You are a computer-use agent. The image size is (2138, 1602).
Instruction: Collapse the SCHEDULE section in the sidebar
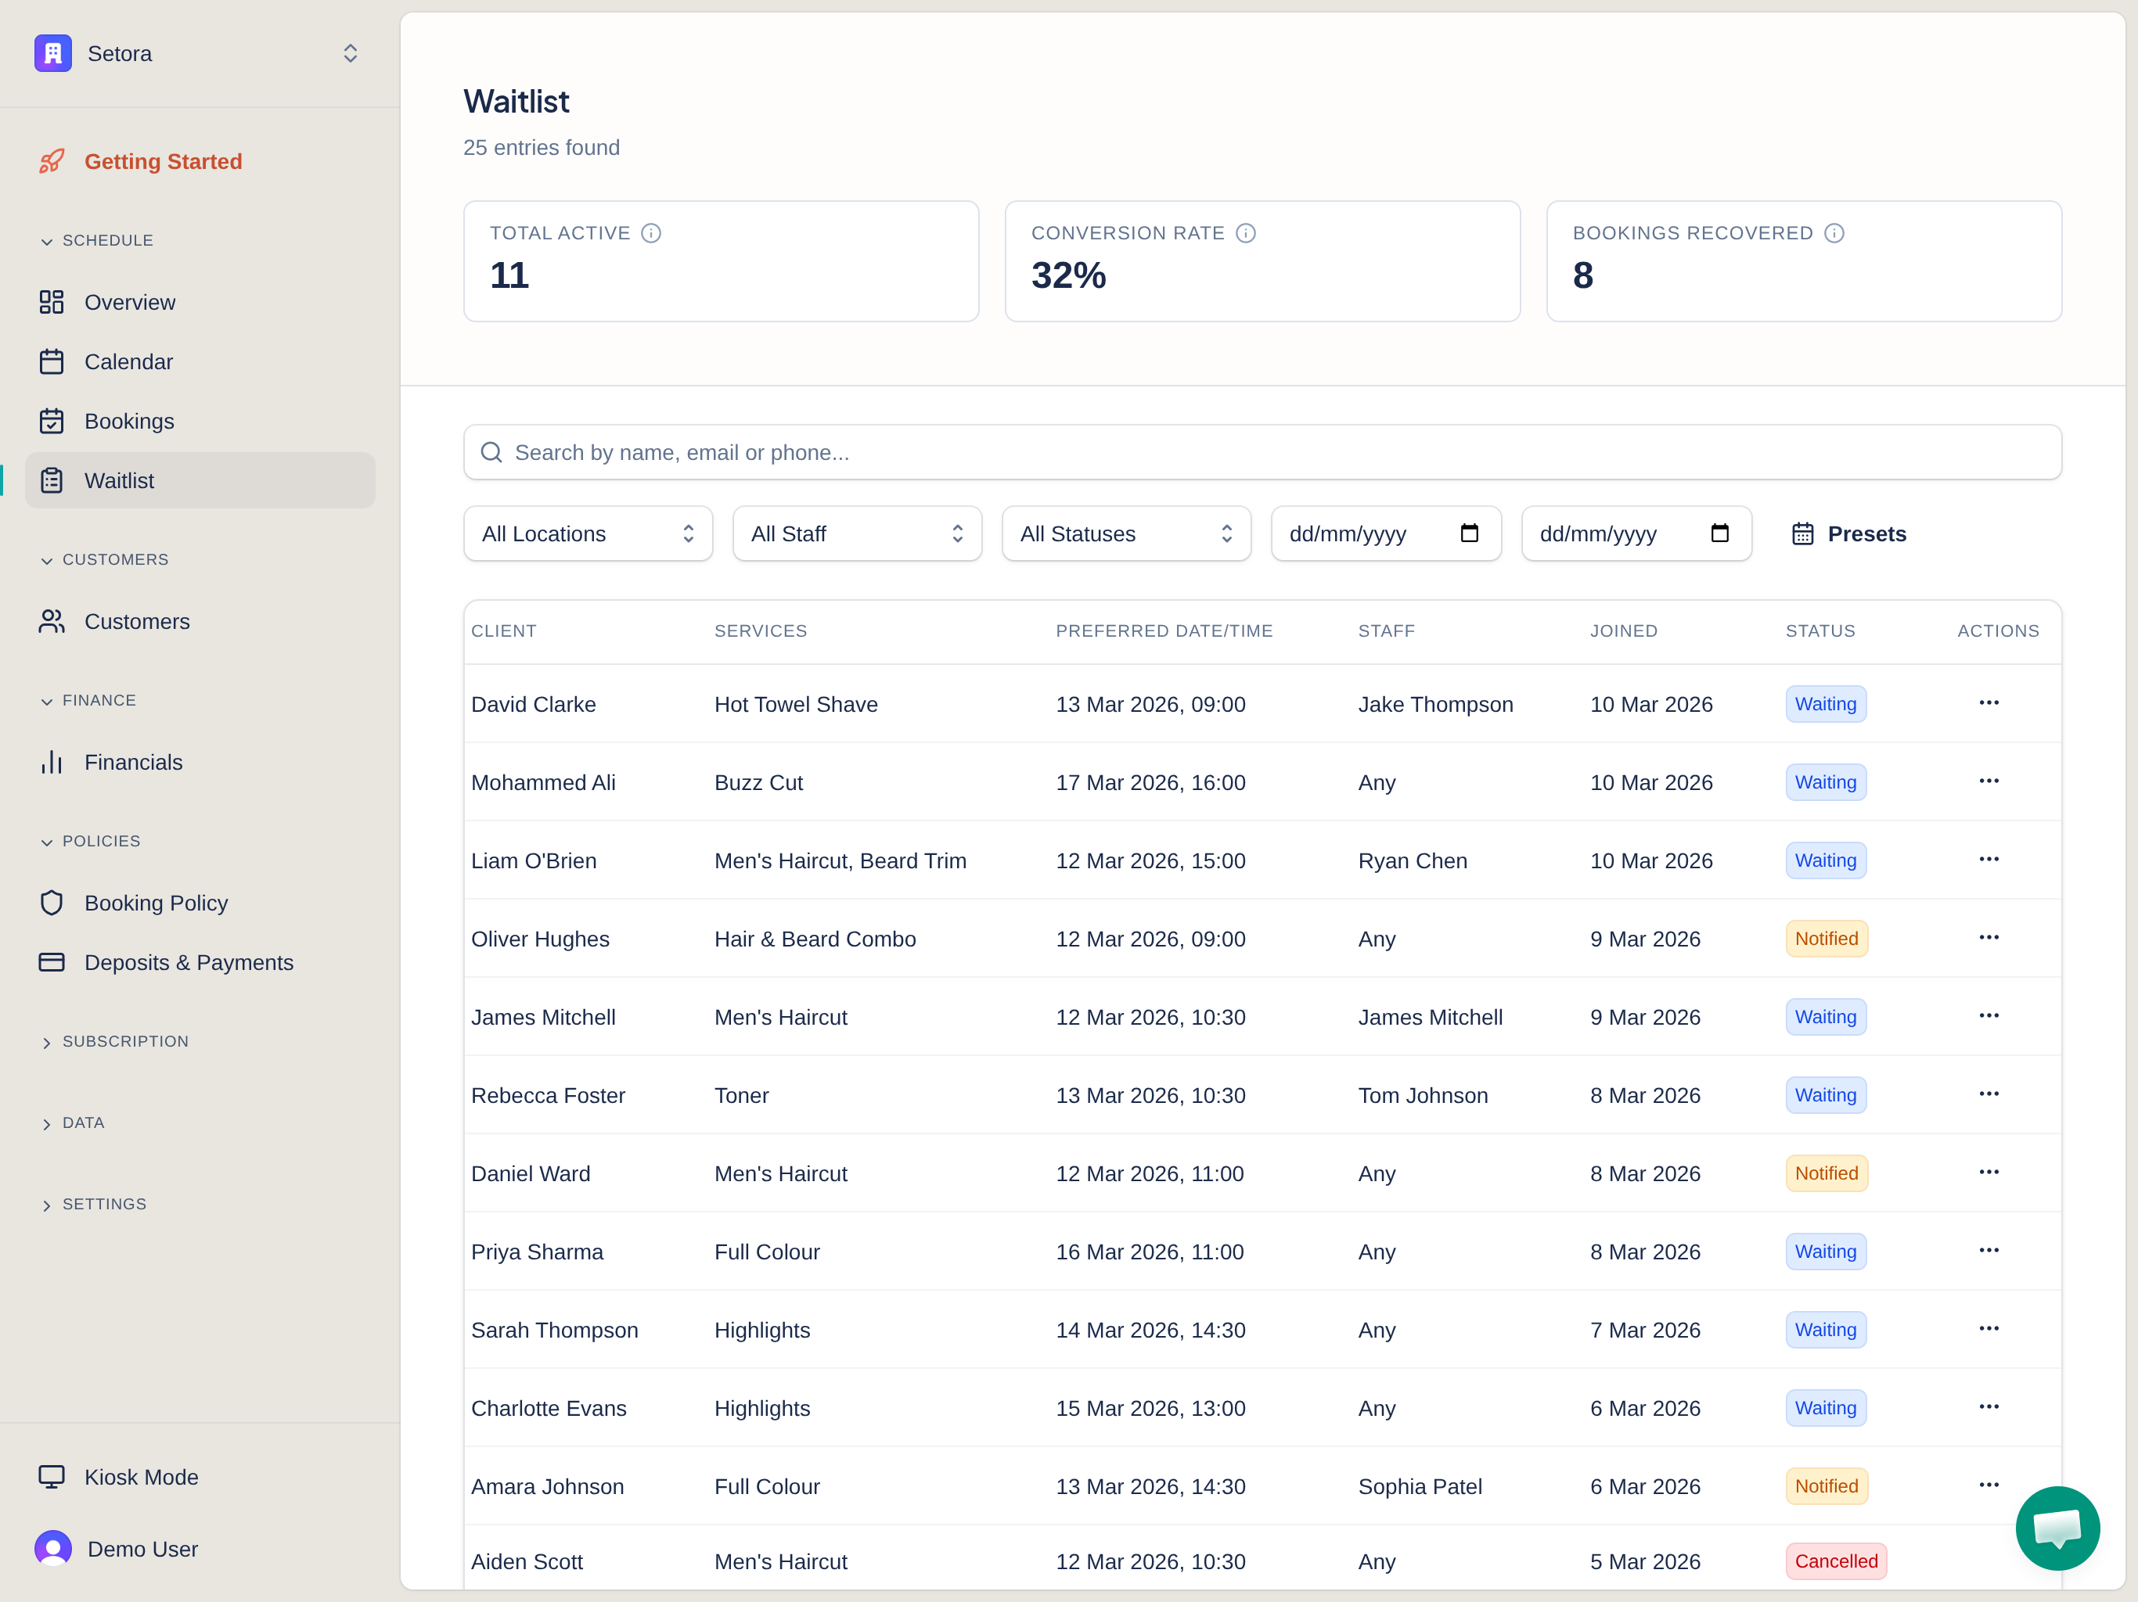pos(46,239)
